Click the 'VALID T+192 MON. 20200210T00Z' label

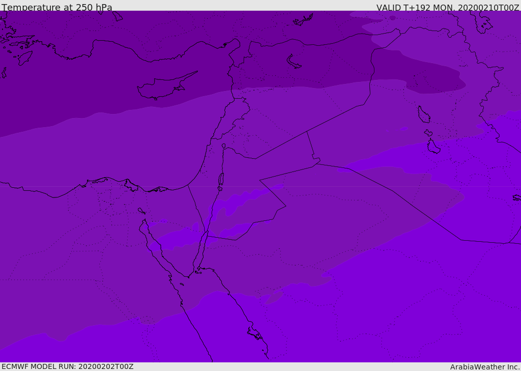click(x=448, y=7)
